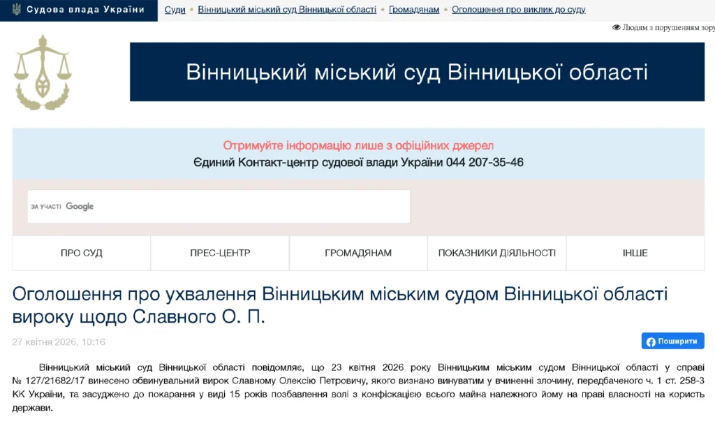This screenshot has height=435, width=715.
Task: Click the scales of justice court logo
Action: [43, 73]
